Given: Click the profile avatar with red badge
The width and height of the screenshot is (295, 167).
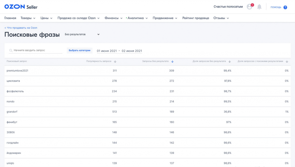Looking at the screenshot, I should click(x=249, y=6).
